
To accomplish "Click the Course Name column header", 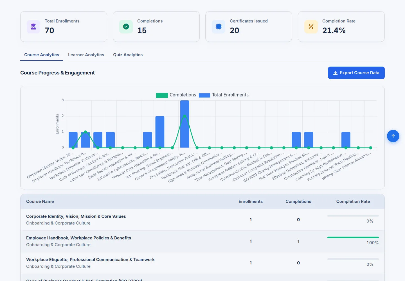I will [40, 201].
